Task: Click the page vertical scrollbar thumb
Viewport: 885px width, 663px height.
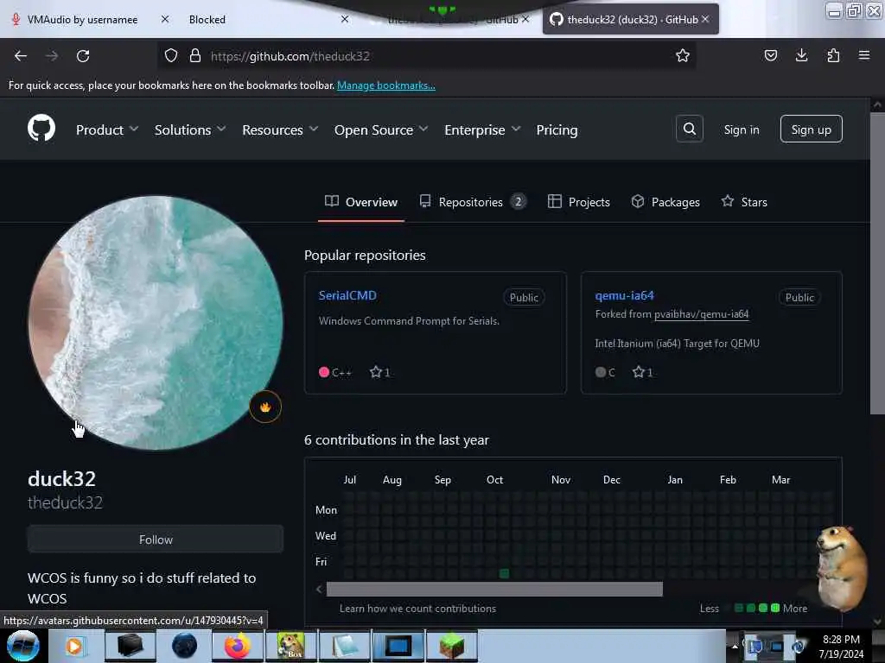Action: (x=877, y=263)
